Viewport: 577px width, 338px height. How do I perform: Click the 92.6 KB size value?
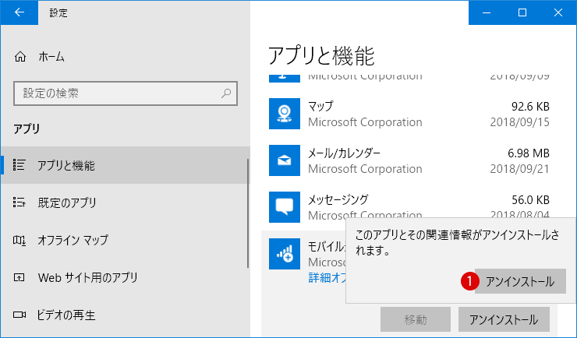point(530,107)
